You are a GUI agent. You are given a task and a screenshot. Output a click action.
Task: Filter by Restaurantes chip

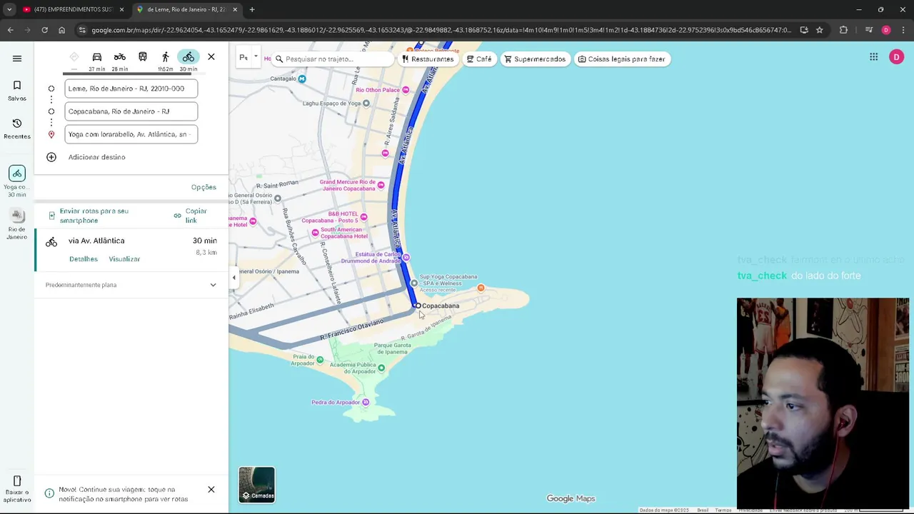pos(428,59)
